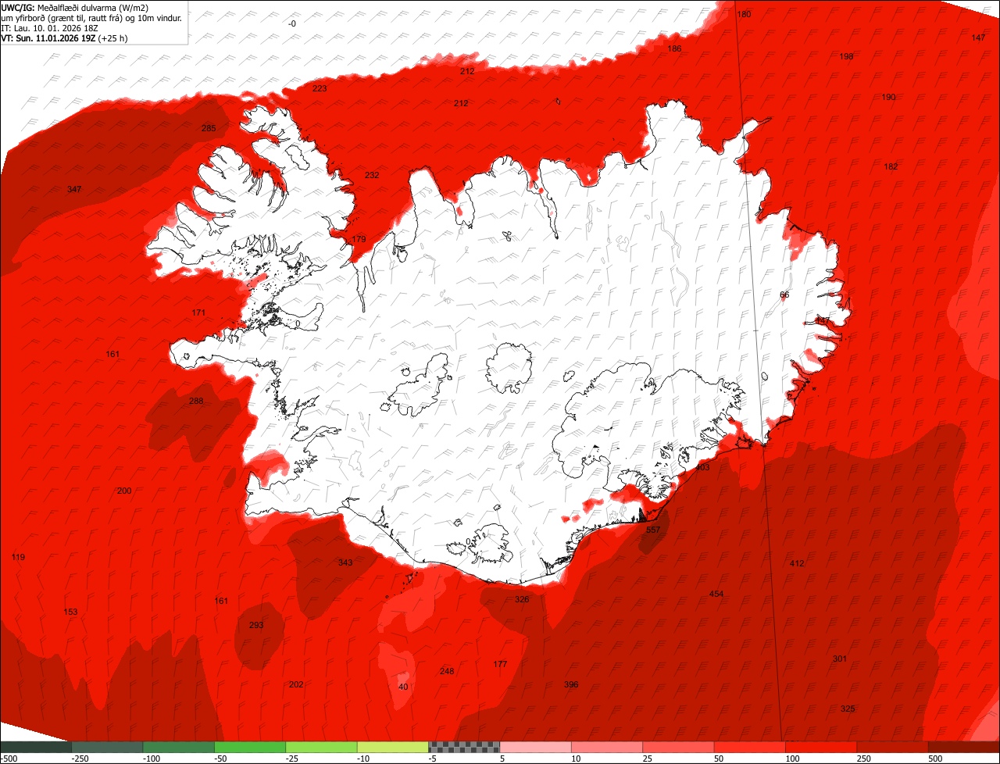The image size is (1000, 764).
Task: Click the map value 412
Action: click(797, 563)
